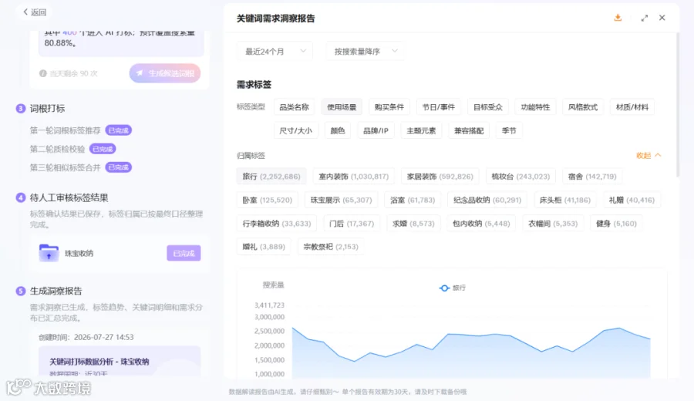Expand report panel to fullscreen
Image resolution: width=694 pixels, height=401 pixels.
click(x=645, y=18)
